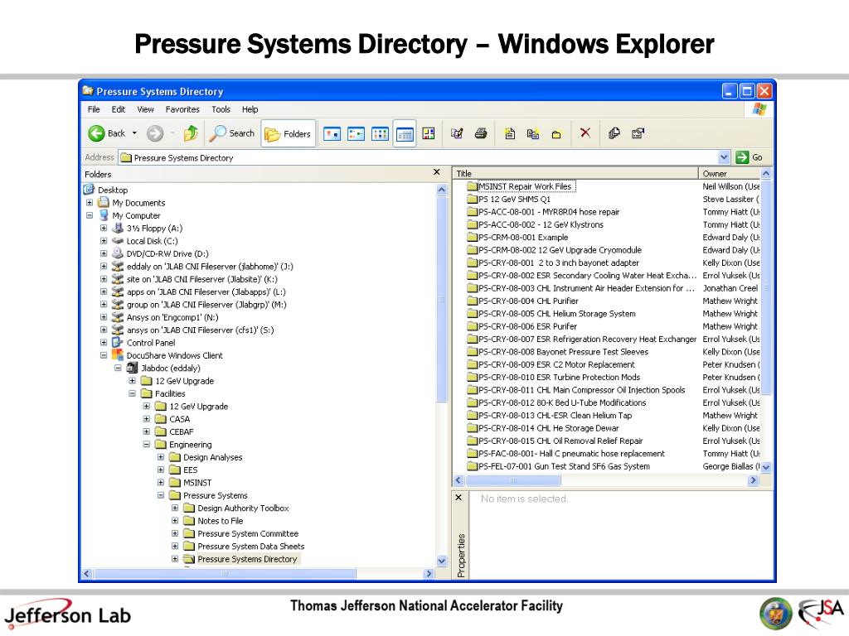Click file list scroll right arrow

click(x=753, y=480)
